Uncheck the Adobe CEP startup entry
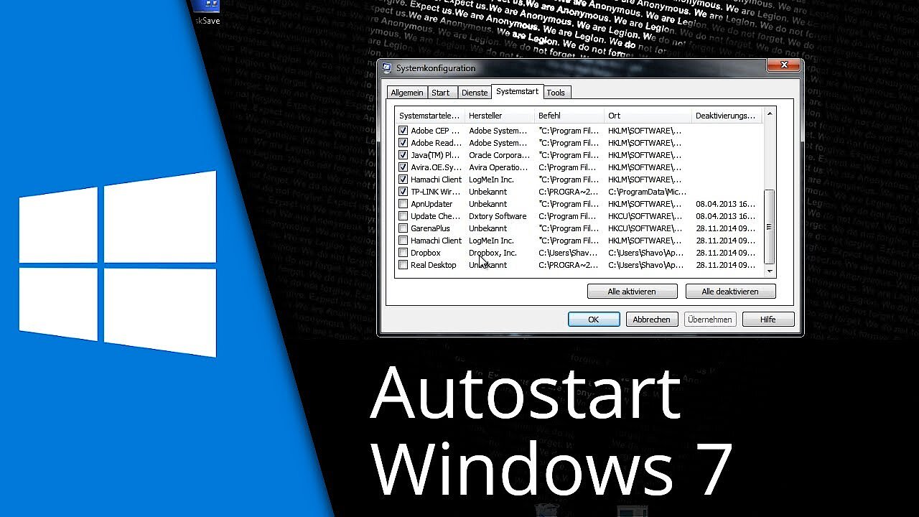Viewport: 919px width, 517px height. click(x=403, y=131)
